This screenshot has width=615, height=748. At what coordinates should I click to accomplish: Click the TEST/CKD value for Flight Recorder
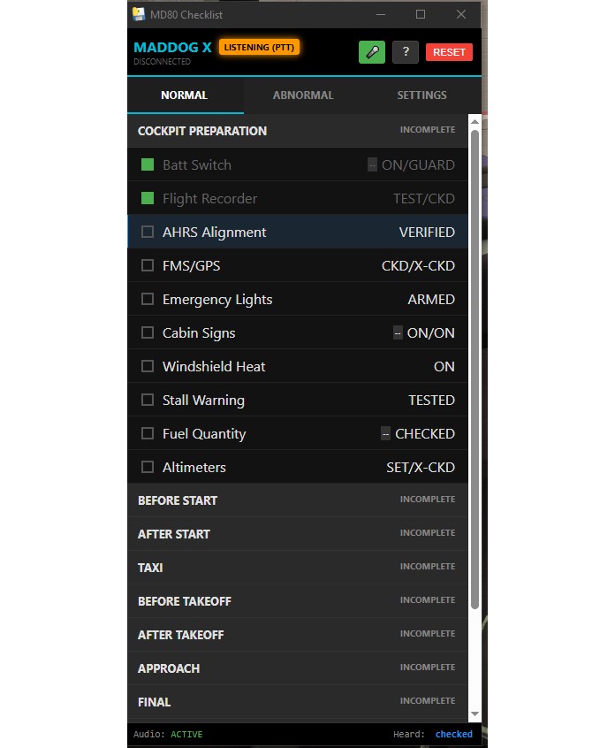[424, 198]
